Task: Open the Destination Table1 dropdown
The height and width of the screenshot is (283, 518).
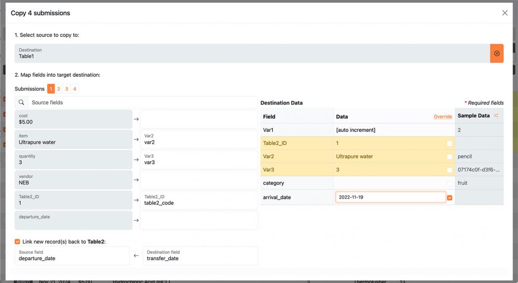Action: point(252,54)
